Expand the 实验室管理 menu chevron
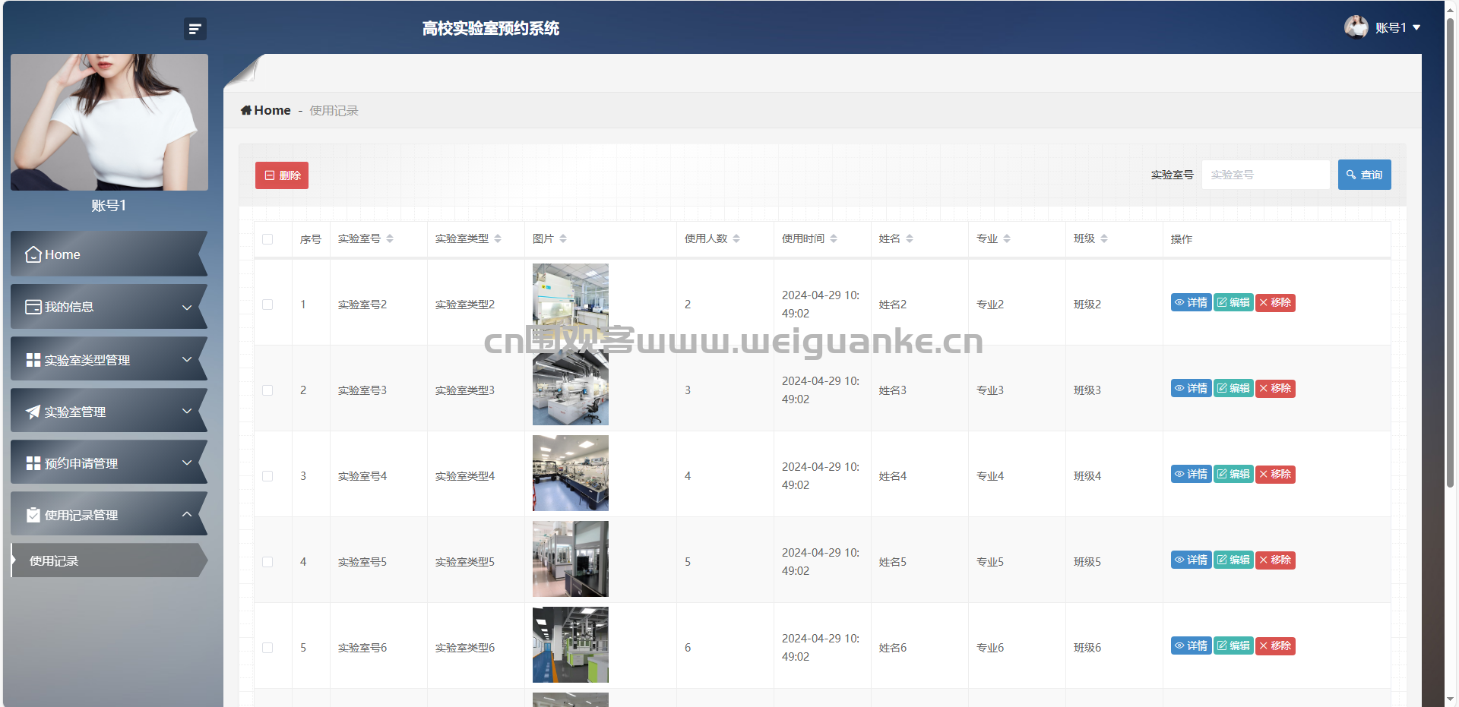The width and height of the screenshot is (1459, 707). pos(187,411)
